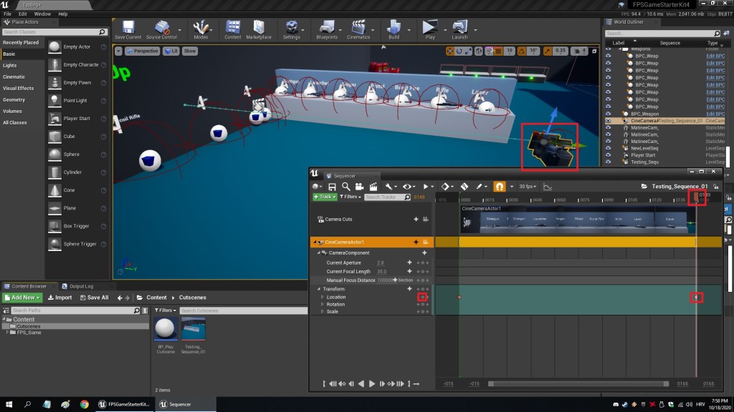Toggle visibility of Player Start in Outliner
Screen dimensions: 734x412
pyautogui.click(x=609, y=154)
